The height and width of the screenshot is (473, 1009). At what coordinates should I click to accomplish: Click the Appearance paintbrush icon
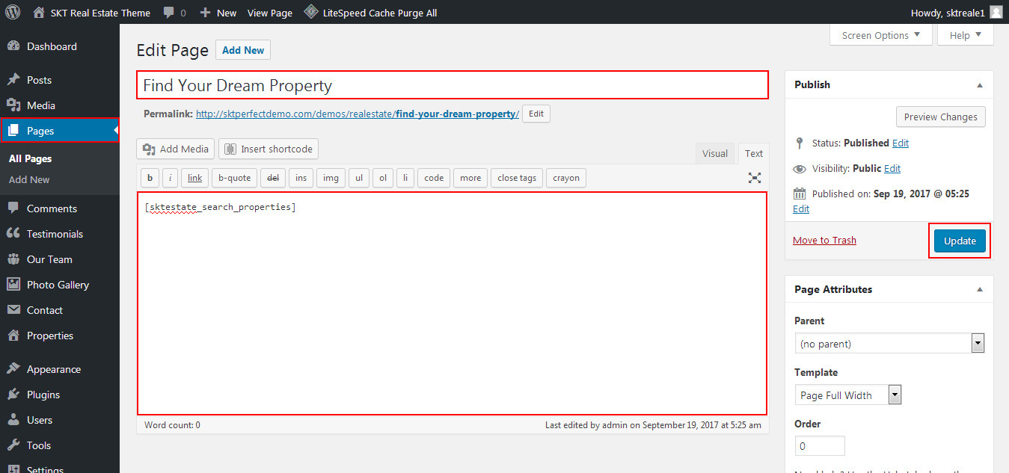point(13,369)
